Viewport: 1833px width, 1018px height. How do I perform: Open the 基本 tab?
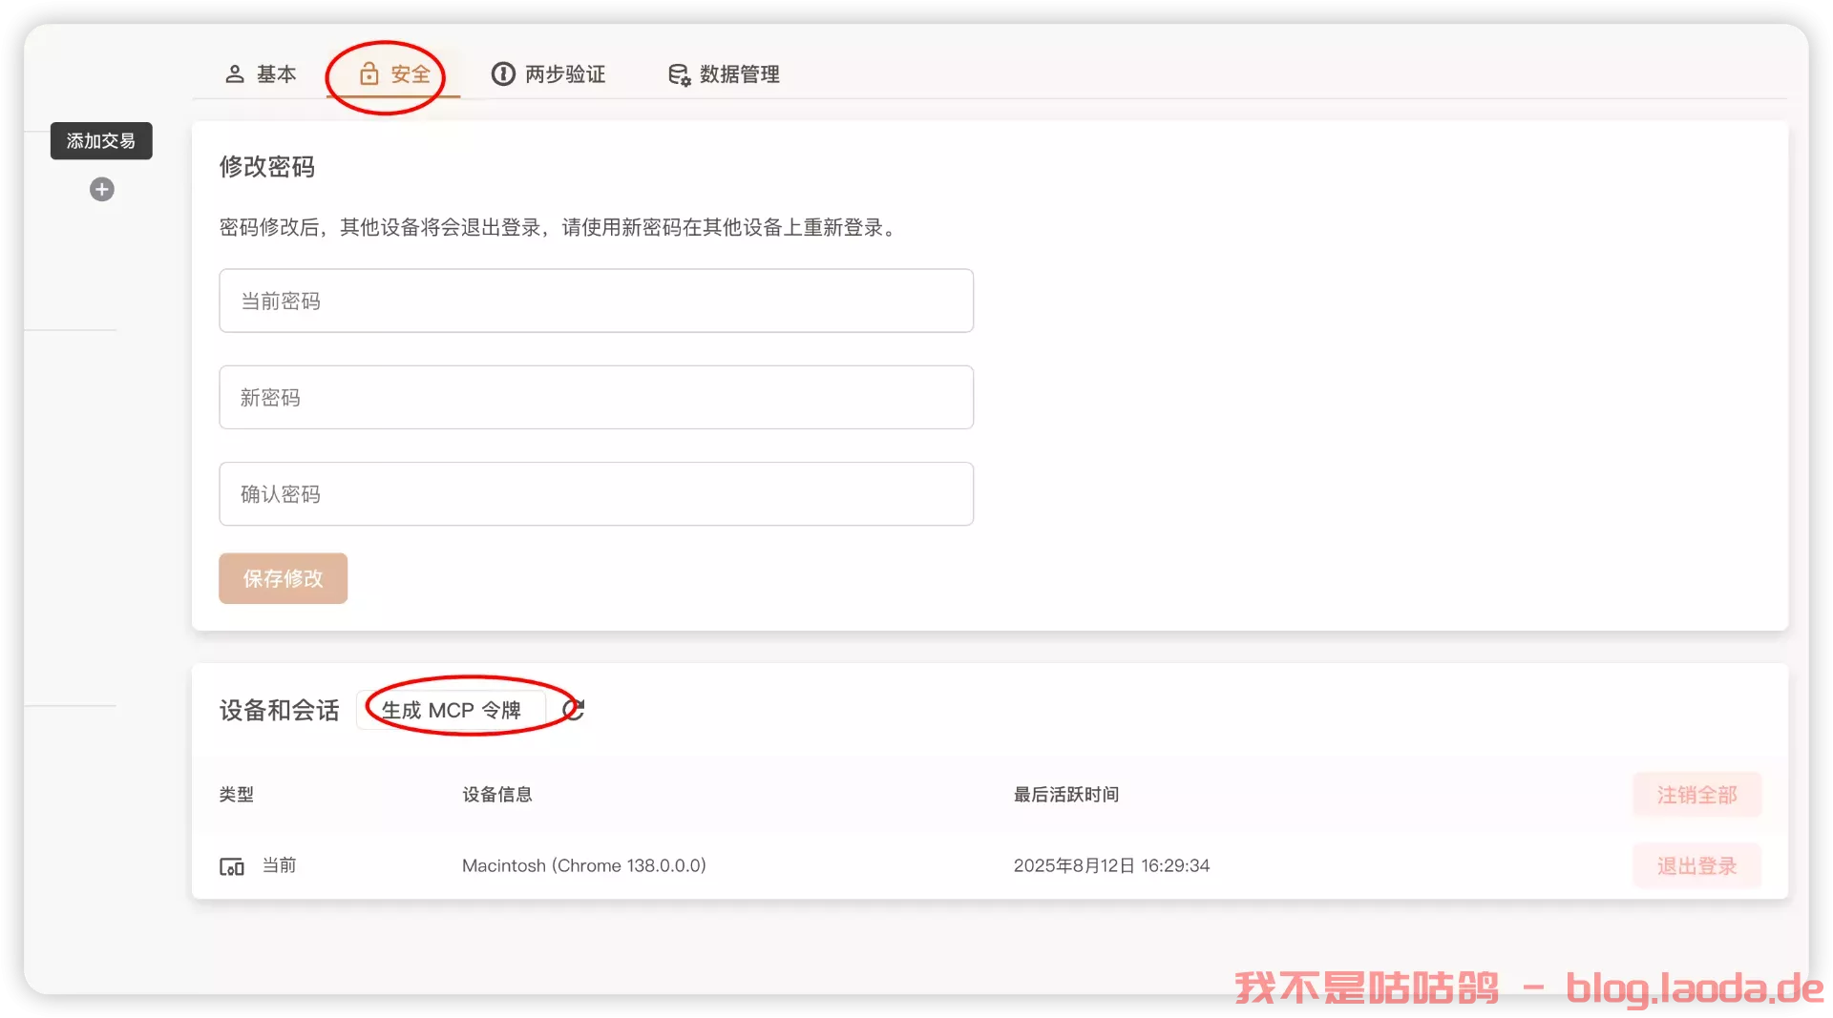261,73
